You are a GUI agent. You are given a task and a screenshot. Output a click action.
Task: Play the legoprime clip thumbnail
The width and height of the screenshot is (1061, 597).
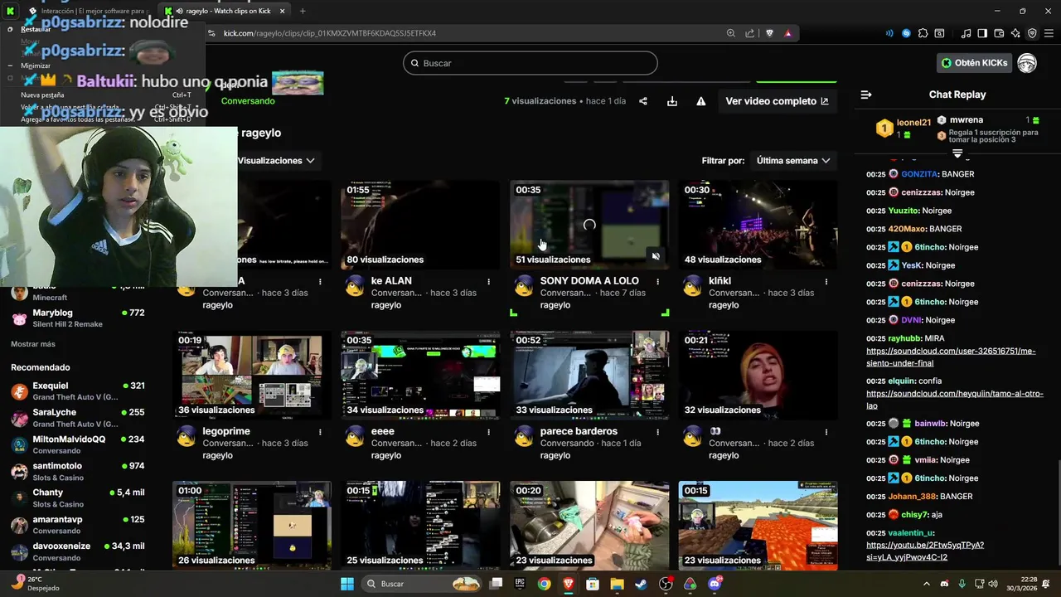(x=252, y=376)
